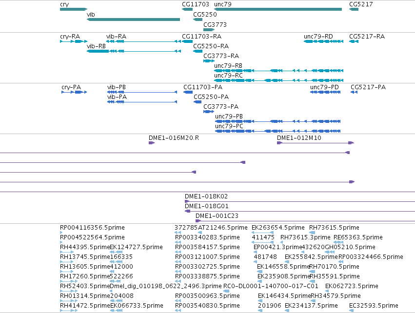
Task: Click the DME1-016M20.R clone label
Action: (174, 138)
